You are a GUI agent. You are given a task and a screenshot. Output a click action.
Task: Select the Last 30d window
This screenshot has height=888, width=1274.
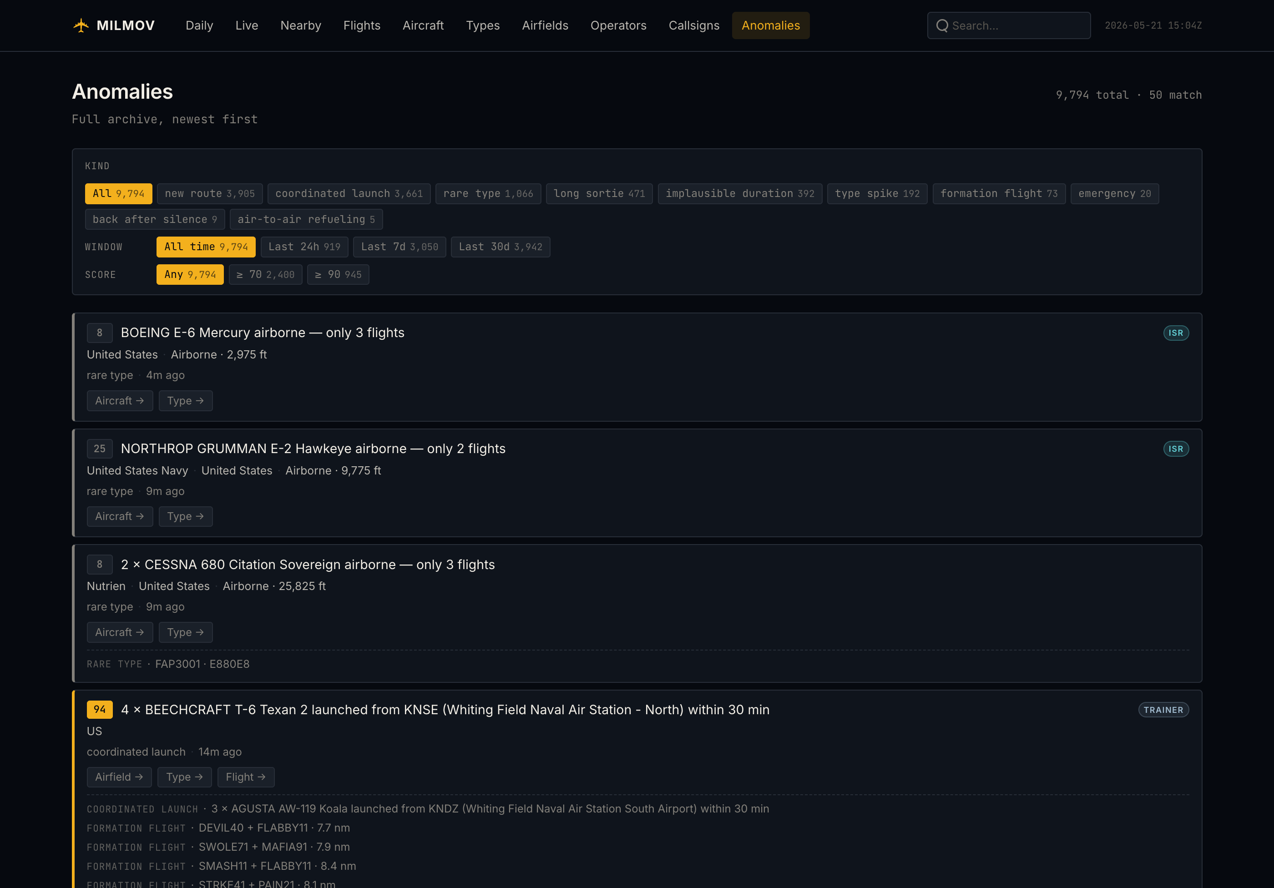click(500, 247)
